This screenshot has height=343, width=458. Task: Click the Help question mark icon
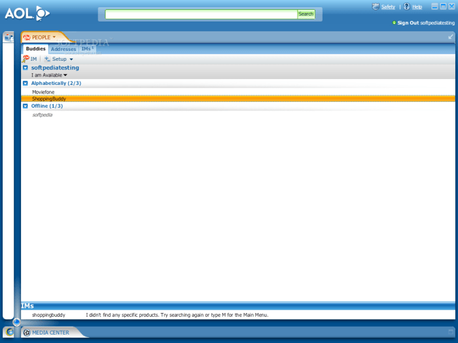(x=406, y=7)
